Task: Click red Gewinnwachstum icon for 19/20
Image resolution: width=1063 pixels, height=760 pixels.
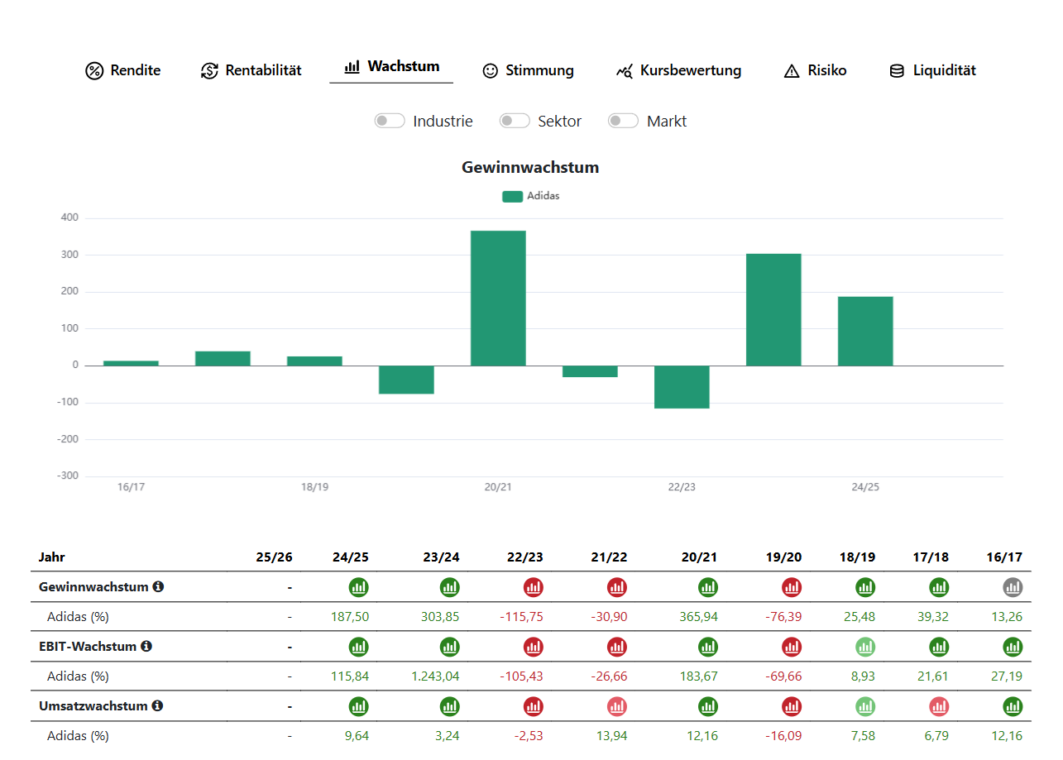Action: [792, 587]
